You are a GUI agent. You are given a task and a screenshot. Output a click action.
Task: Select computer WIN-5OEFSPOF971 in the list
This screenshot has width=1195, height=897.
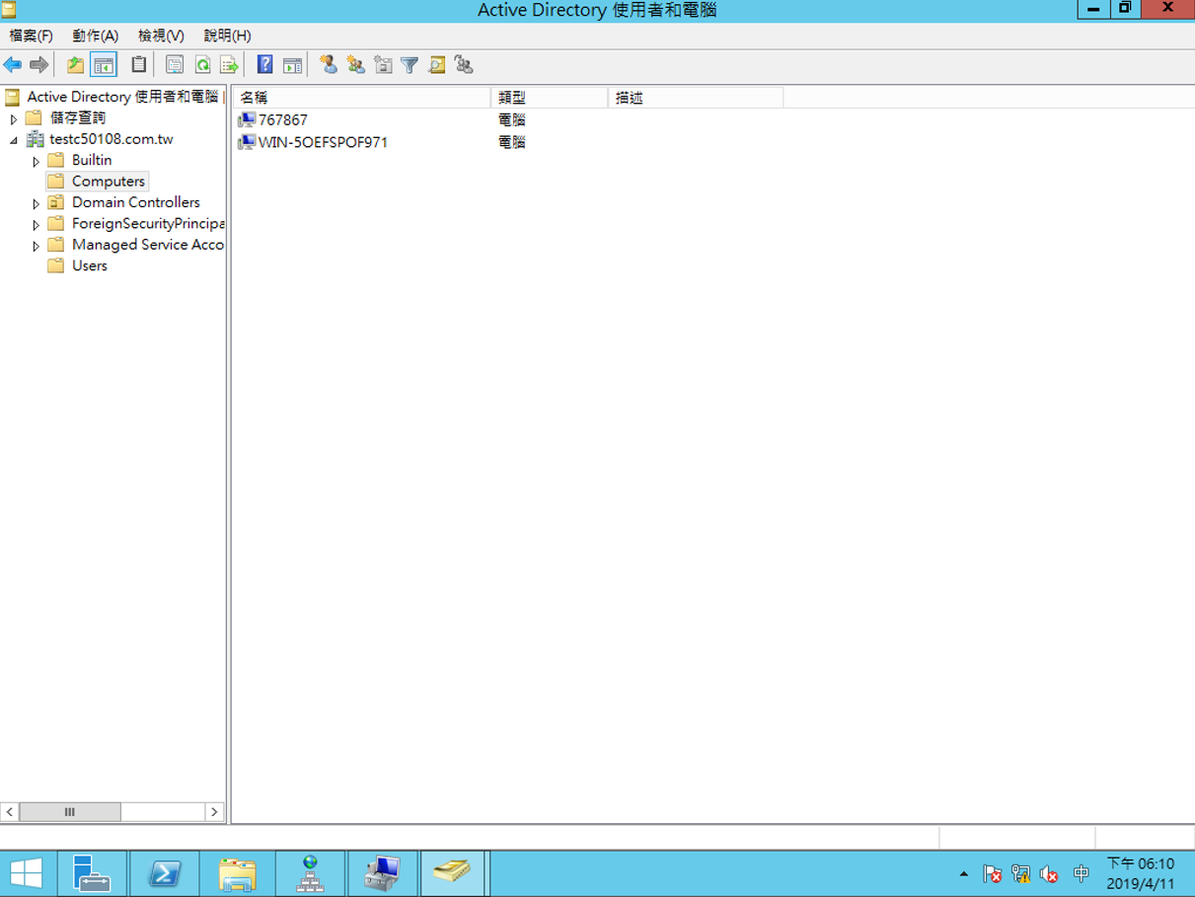[x=323, y=142]
